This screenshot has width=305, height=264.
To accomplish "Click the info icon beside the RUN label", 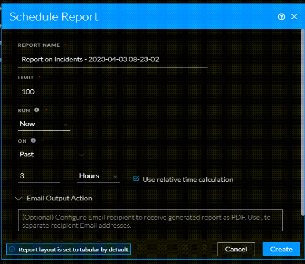I will pyautogui.click(x=36, y=110).
